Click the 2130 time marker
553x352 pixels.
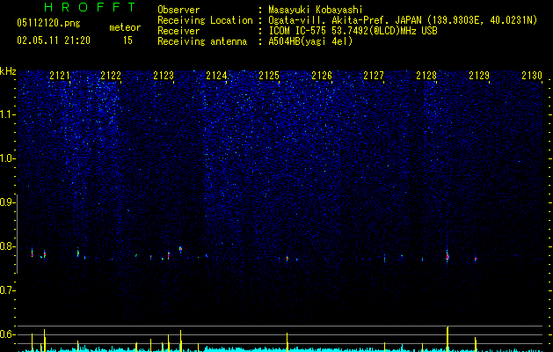point(532,76)
